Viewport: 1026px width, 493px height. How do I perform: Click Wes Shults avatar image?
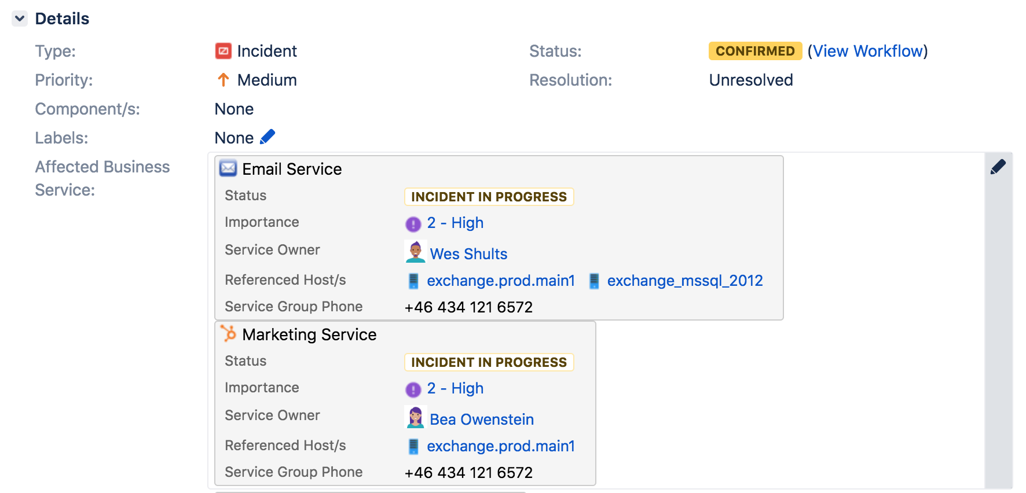click(415, 252)
